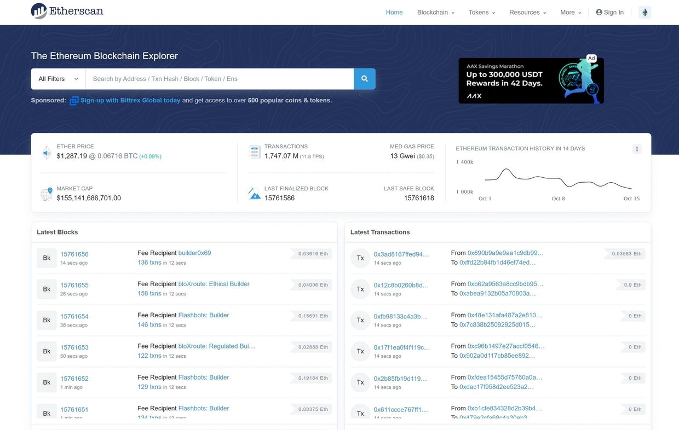679x430 pixels.
Task: Open bloXroute: Ethical Builder link
Action: coord(214,284)
